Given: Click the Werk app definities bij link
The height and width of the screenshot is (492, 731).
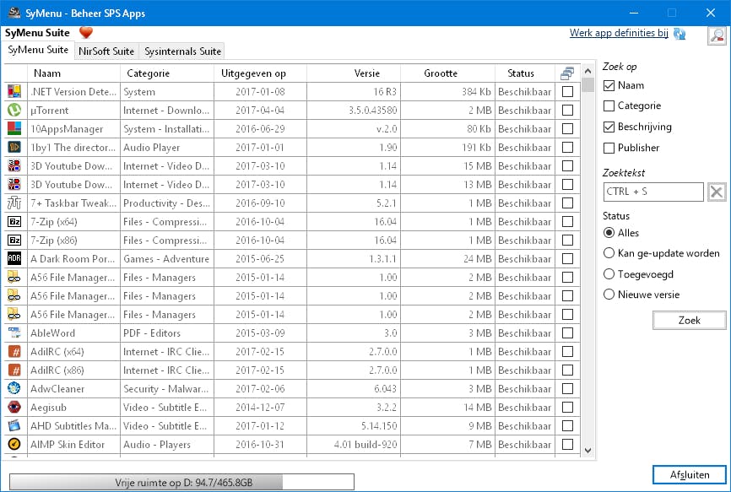Looking at the screenshot, I should [x=619, y=33].
